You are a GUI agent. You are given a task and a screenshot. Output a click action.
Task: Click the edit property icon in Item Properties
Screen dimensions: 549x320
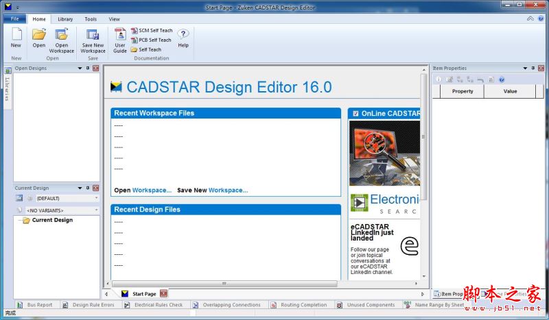[449, 79]
